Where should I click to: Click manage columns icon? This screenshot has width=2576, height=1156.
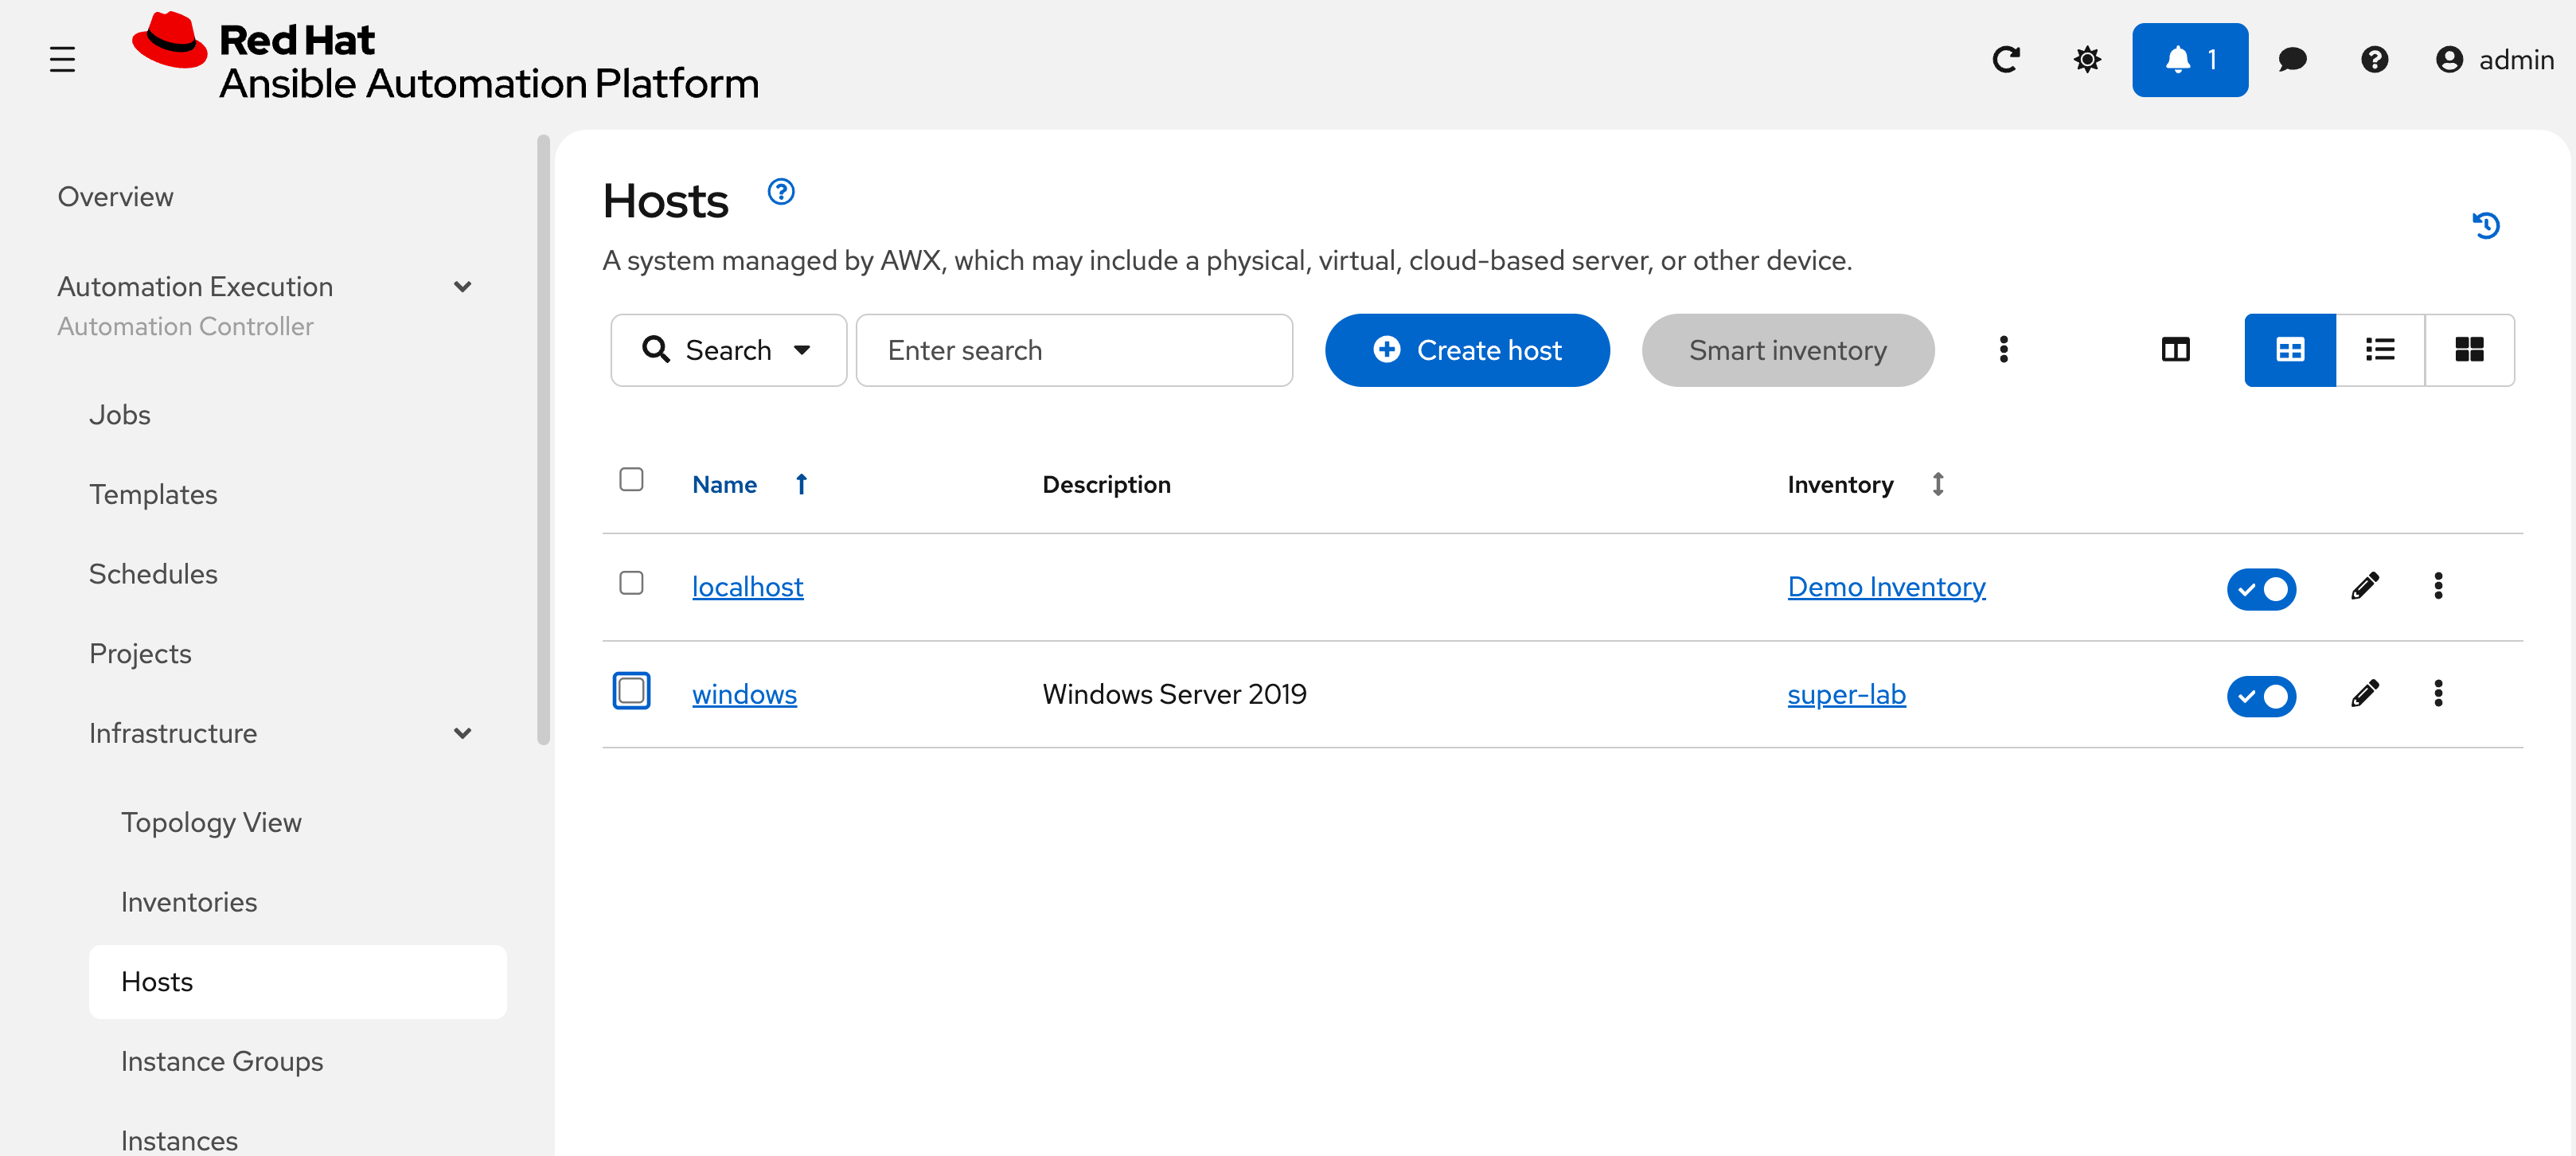pyautogui.click(x=2175, y=350)
